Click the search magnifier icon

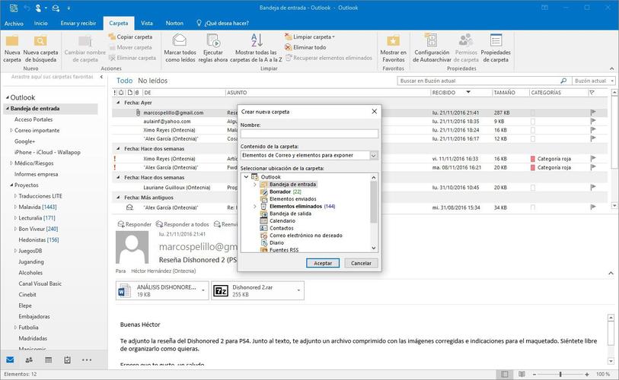[x=563, y=81]
